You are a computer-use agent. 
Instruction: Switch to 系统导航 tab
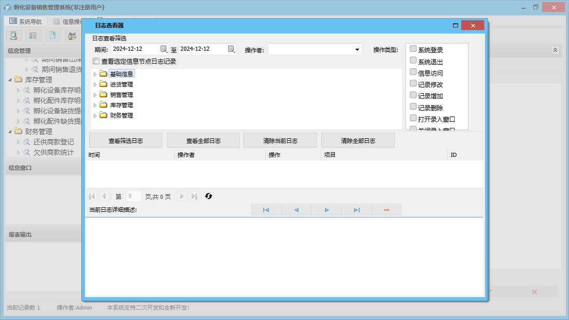click(26, 21)
